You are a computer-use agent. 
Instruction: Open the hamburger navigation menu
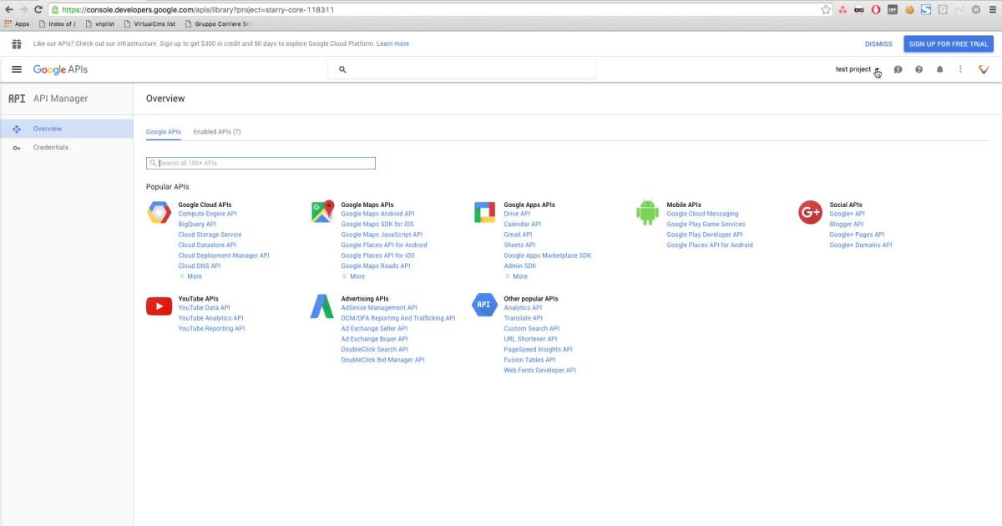(x=17, y=69)
